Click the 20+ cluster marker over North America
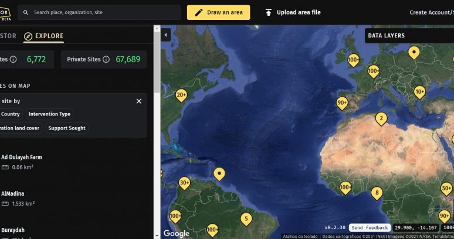 click(181, 94)
